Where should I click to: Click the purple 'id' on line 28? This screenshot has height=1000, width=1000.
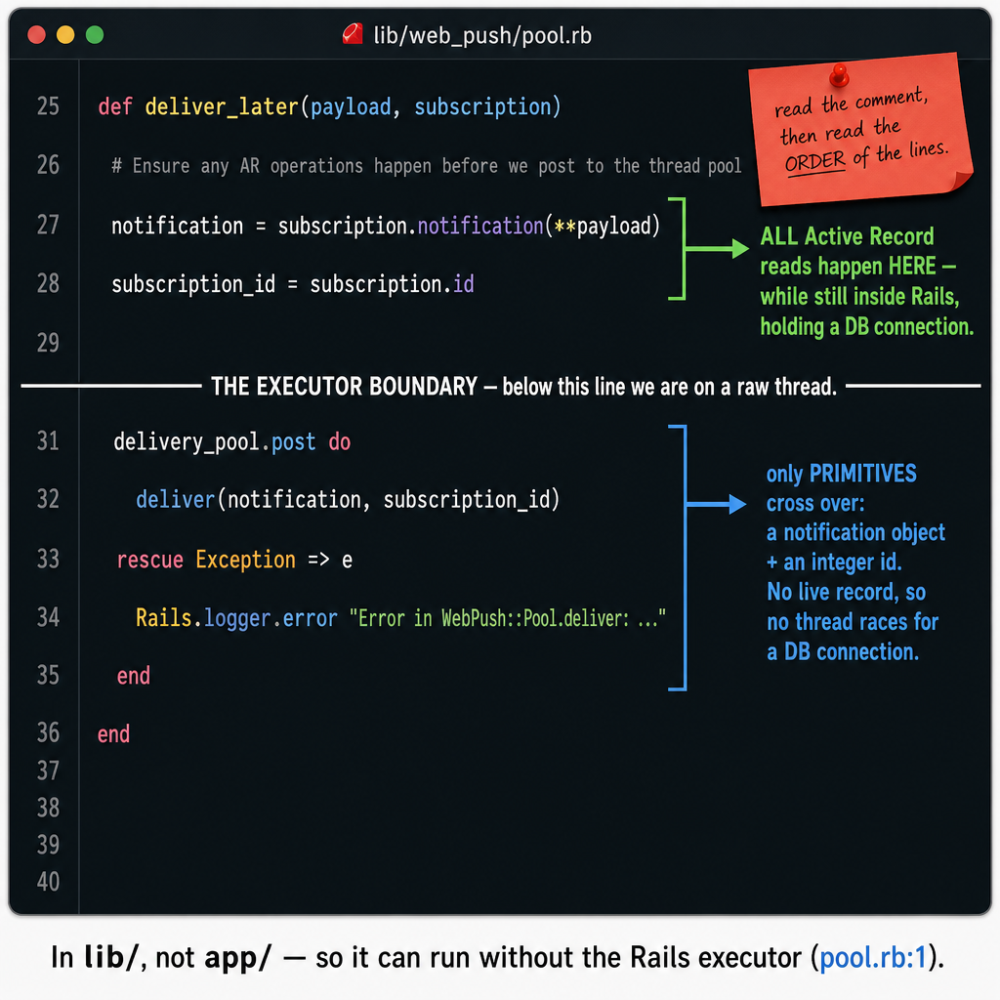(x=464, y=284)
